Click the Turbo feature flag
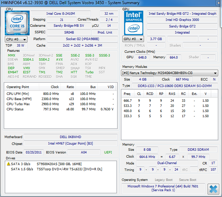 pyautogui.click(x=89, y=72)
